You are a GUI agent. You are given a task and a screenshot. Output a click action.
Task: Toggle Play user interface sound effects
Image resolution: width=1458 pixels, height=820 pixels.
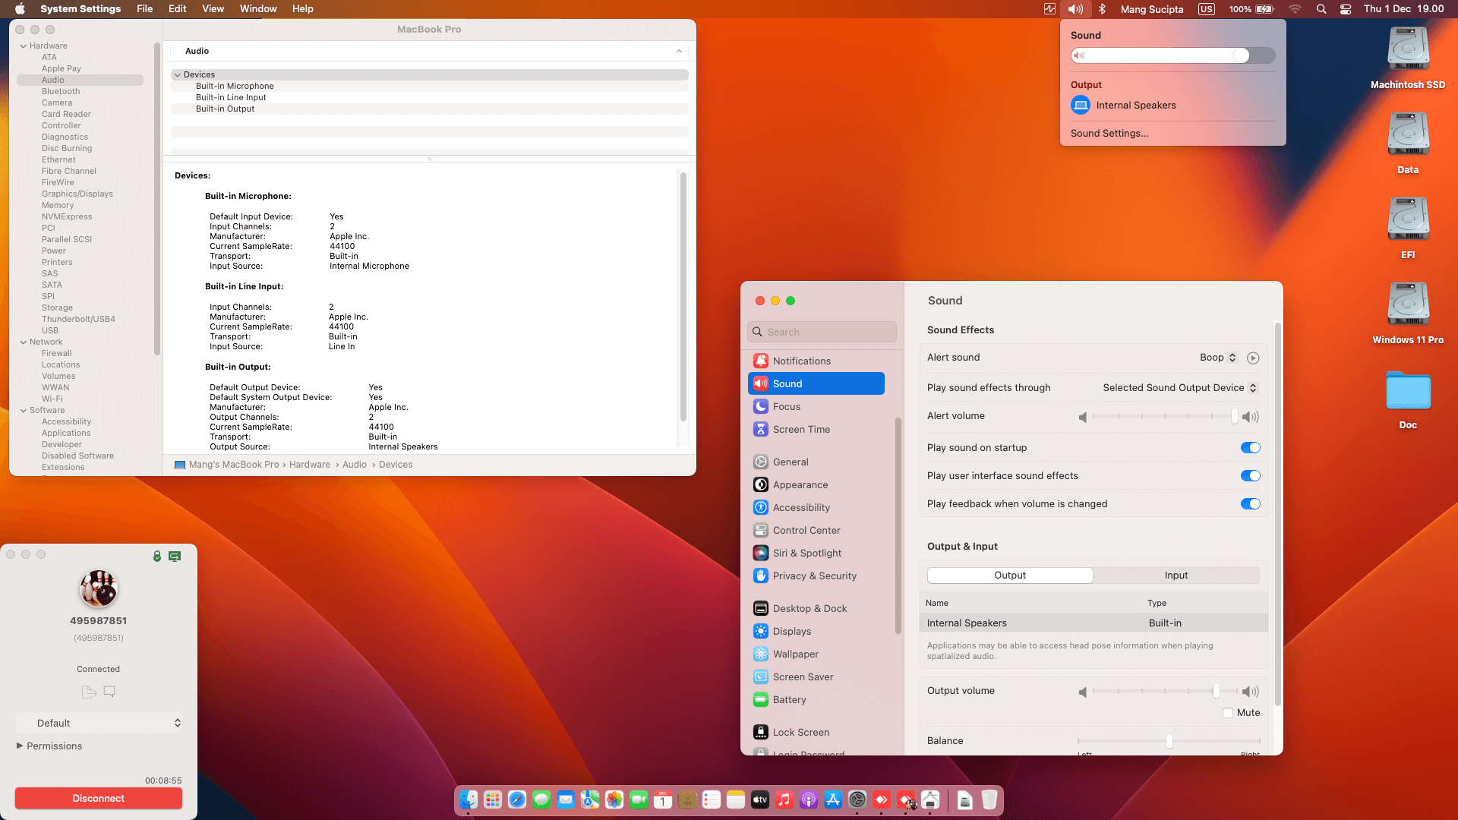[x=1250, y=476]
